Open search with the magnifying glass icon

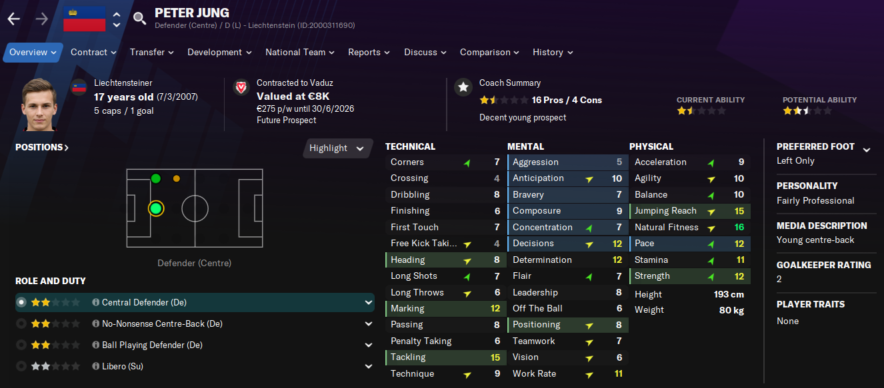point(139,19)
